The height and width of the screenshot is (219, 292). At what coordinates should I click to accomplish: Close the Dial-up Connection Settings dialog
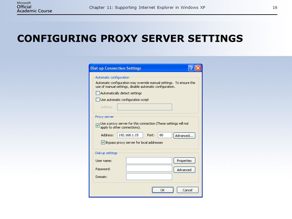[198, 68]
